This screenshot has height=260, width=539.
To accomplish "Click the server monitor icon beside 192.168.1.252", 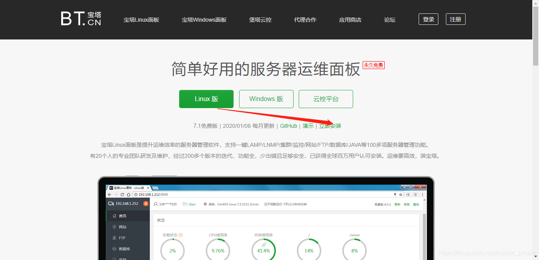I will pos(110,204).
